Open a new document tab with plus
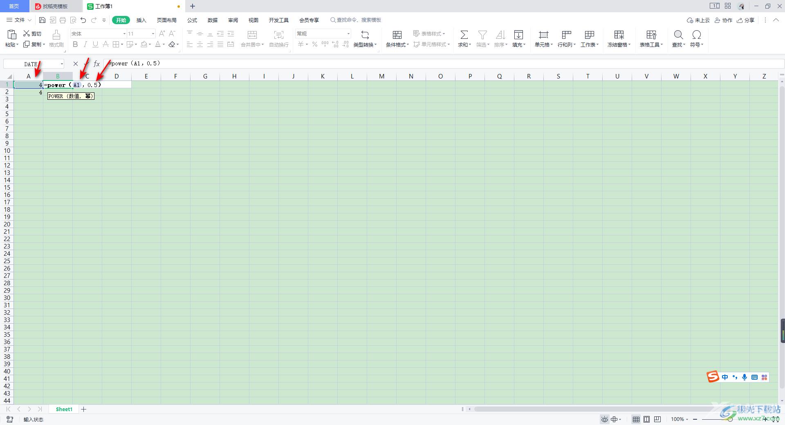785x425 pixels. pyautogui.click(x=193, y=6)
